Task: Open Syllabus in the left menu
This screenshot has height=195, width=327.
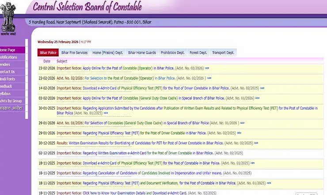Action: [x=5, y=94]
